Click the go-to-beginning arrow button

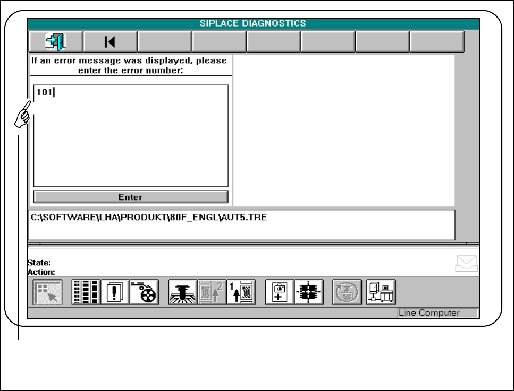pos(110,41)
